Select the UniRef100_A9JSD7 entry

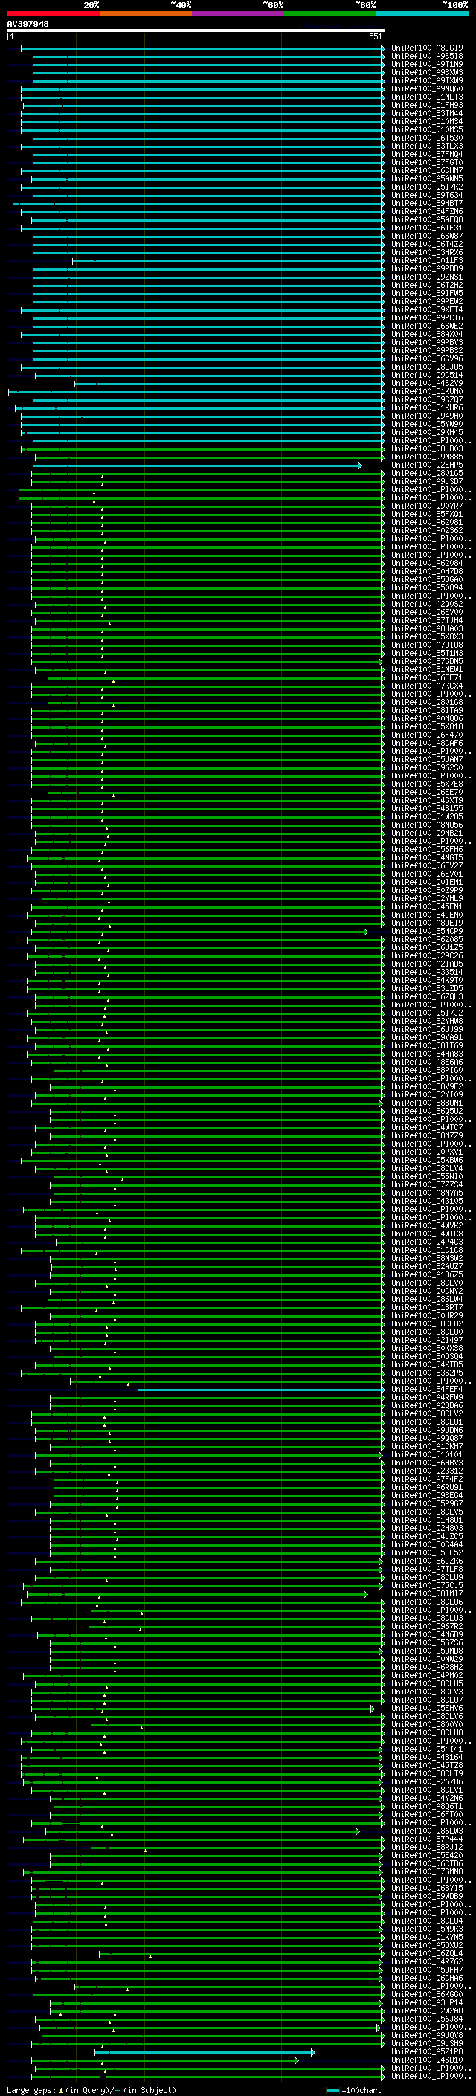pos(427,482)
